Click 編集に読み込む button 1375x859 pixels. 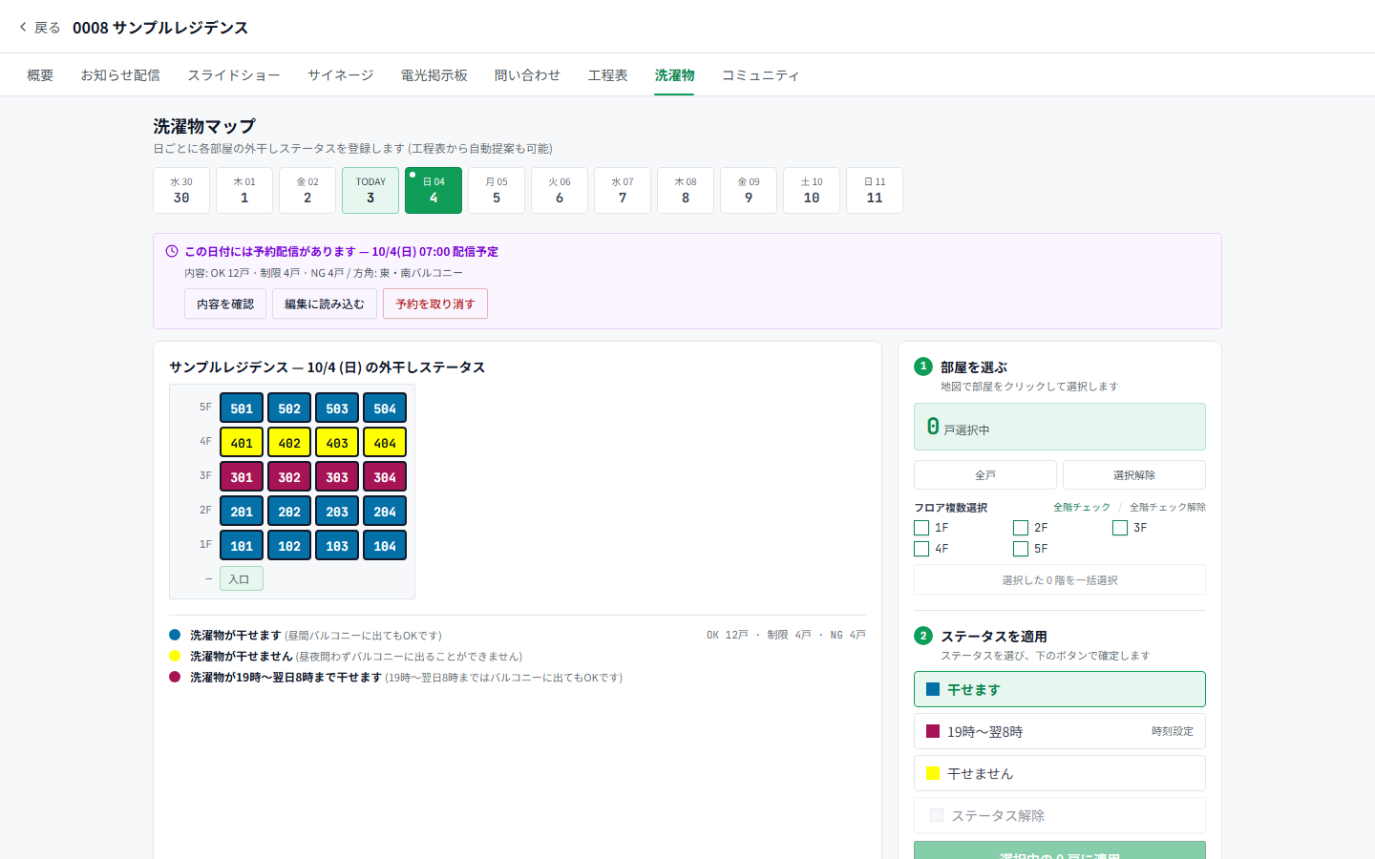[325, 304]
